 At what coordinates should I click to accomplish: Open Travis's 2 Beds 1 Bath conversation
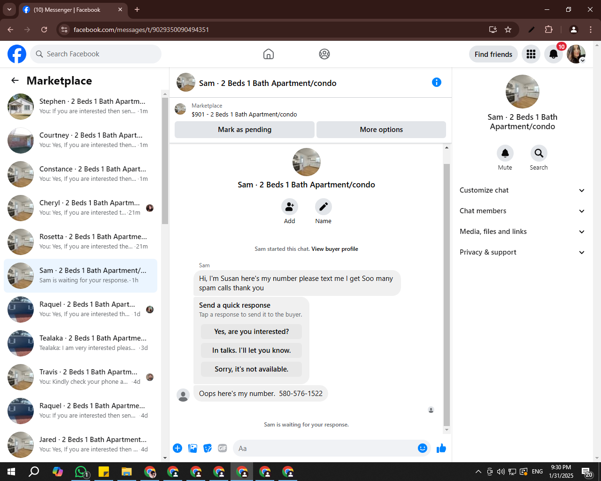(x=81, y=377)
